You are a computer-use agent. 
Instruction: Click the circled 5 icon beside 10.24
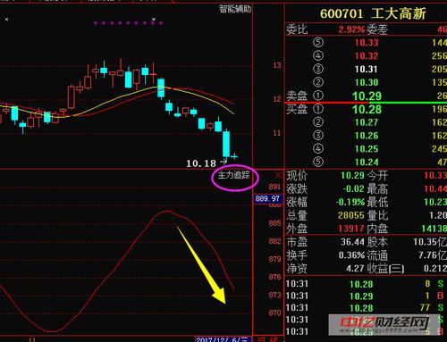click(x=318, y=162)
